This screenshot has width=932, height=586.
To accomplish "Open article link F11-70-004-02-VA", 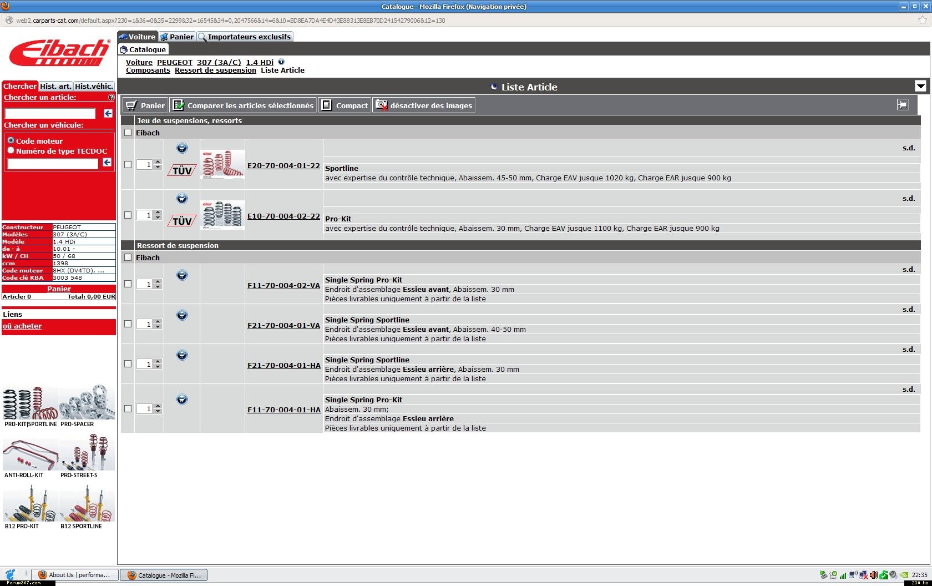I will click(283, 286).
